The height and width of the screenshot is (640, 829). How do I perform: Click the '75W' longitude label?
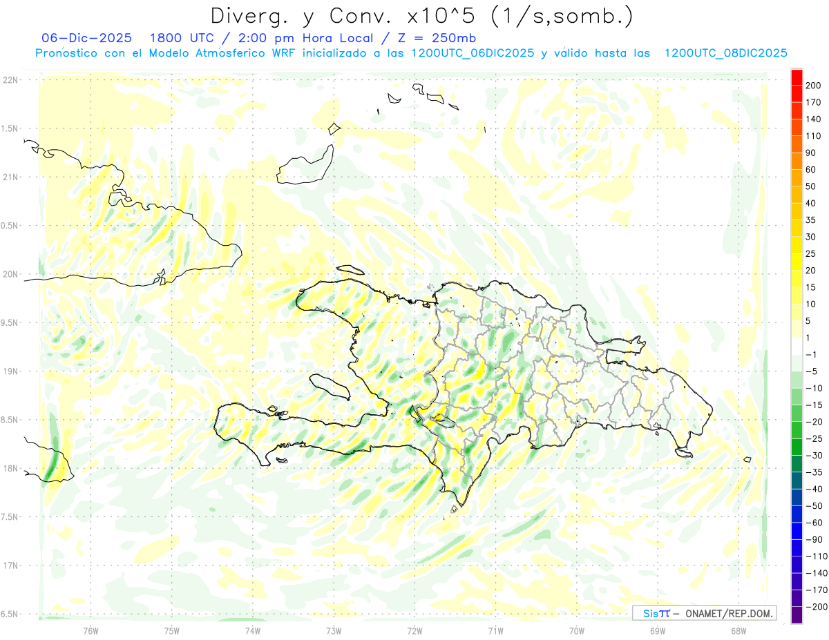171,631
